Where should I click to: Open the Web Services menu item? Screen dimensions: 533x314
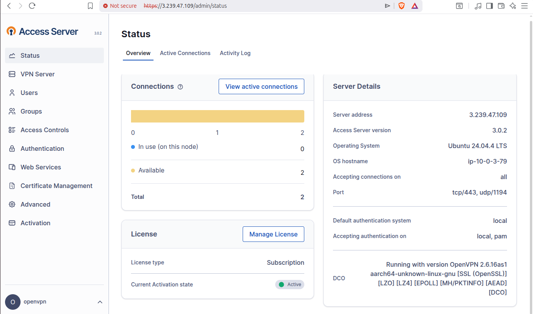click(x=41, y=167)
